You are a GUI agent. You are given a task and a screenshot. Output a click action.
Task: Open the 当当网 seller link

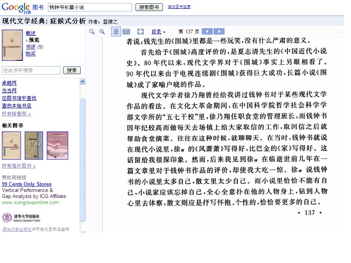coord(9,90)
